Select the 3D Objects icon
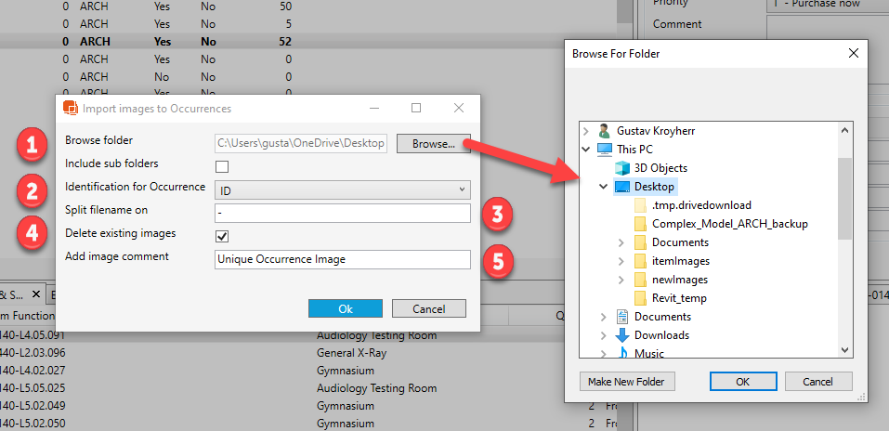This screenshot has height=431, width=889. click(622, 168)
